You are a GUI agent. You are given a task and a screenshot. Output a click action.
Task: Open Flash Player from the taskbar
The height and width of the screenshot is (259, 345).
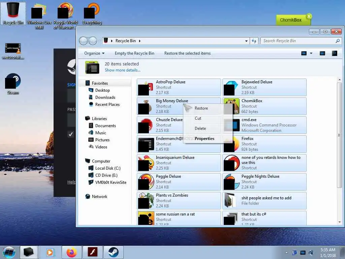(92, 252)
